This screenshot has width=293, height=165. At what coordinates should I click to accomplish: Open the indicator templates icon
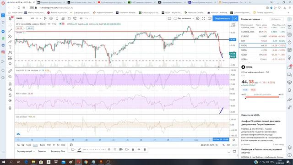click(69, 18)
